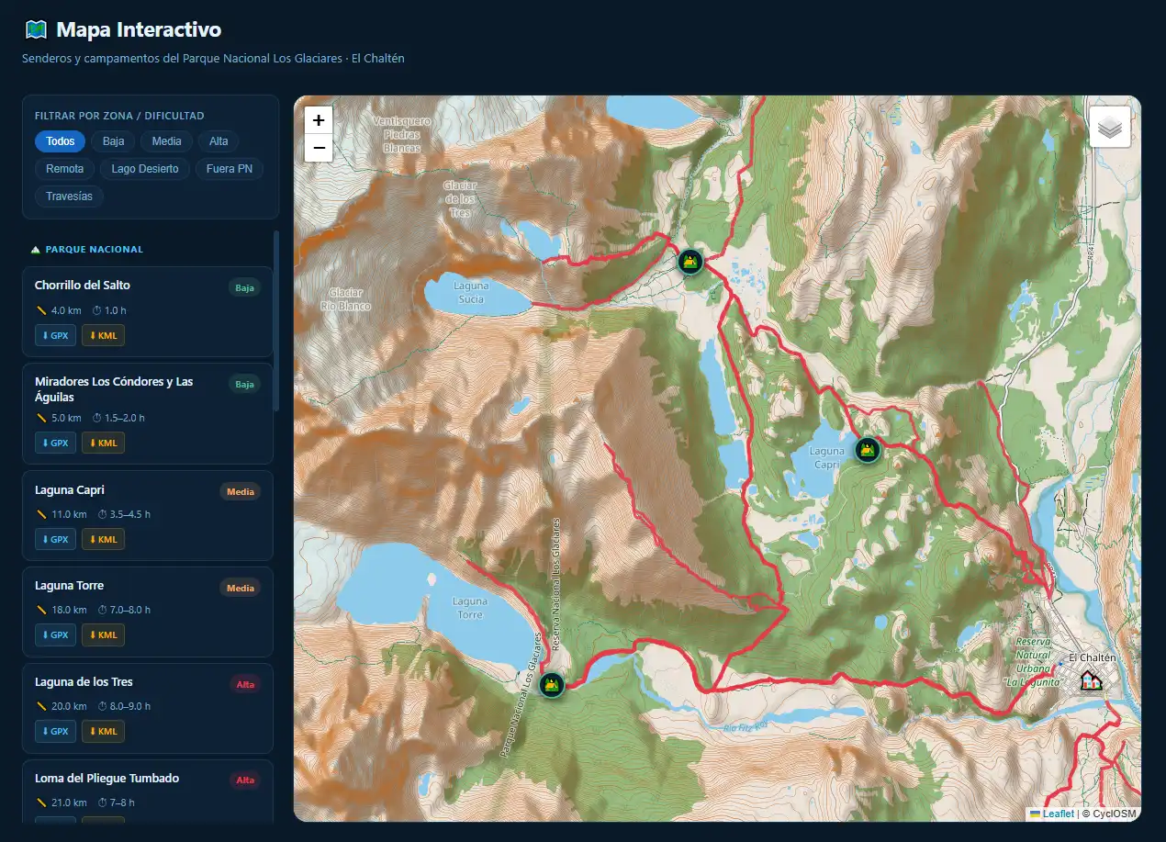Screen dimensions: 1166x842
Task: Open the map layers control
Action: (x=1110, y=127)
